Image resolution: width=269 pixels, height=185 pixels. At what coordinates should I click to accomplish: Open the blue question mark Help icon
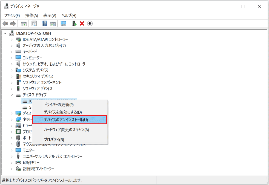45,24
